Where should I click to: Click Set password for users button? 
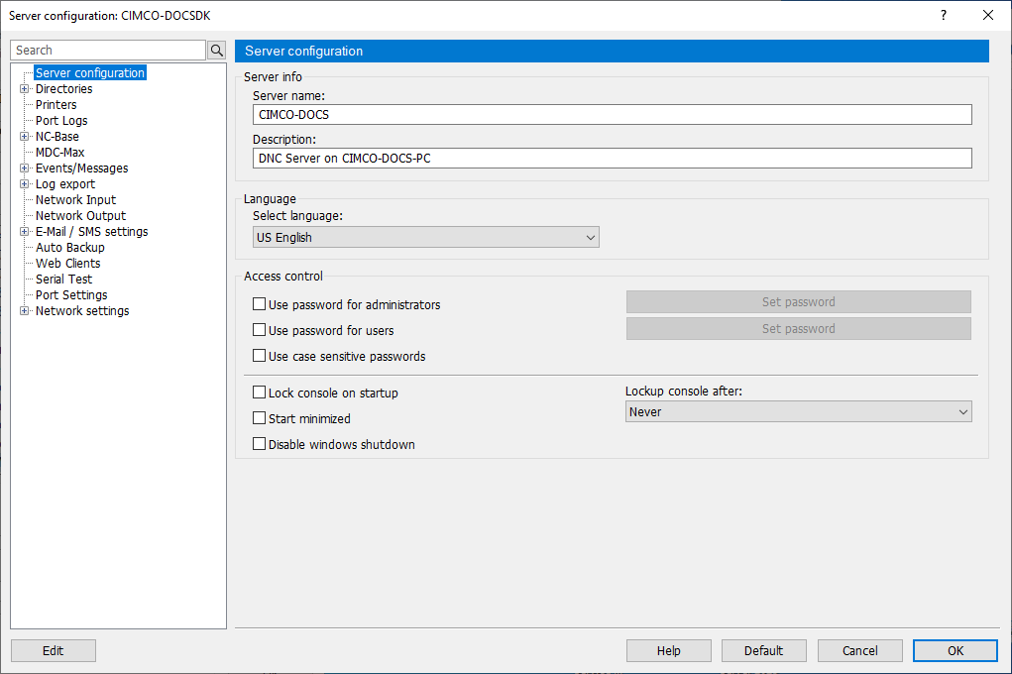coord(798,329)
